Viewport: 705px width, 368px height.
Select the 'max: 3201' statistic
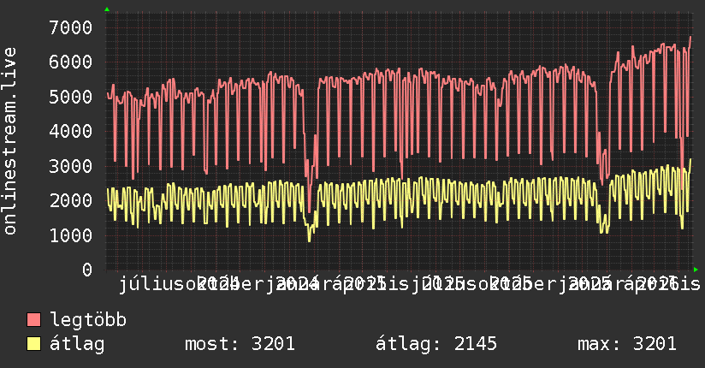pyautogui.click(x=627, y=344)
